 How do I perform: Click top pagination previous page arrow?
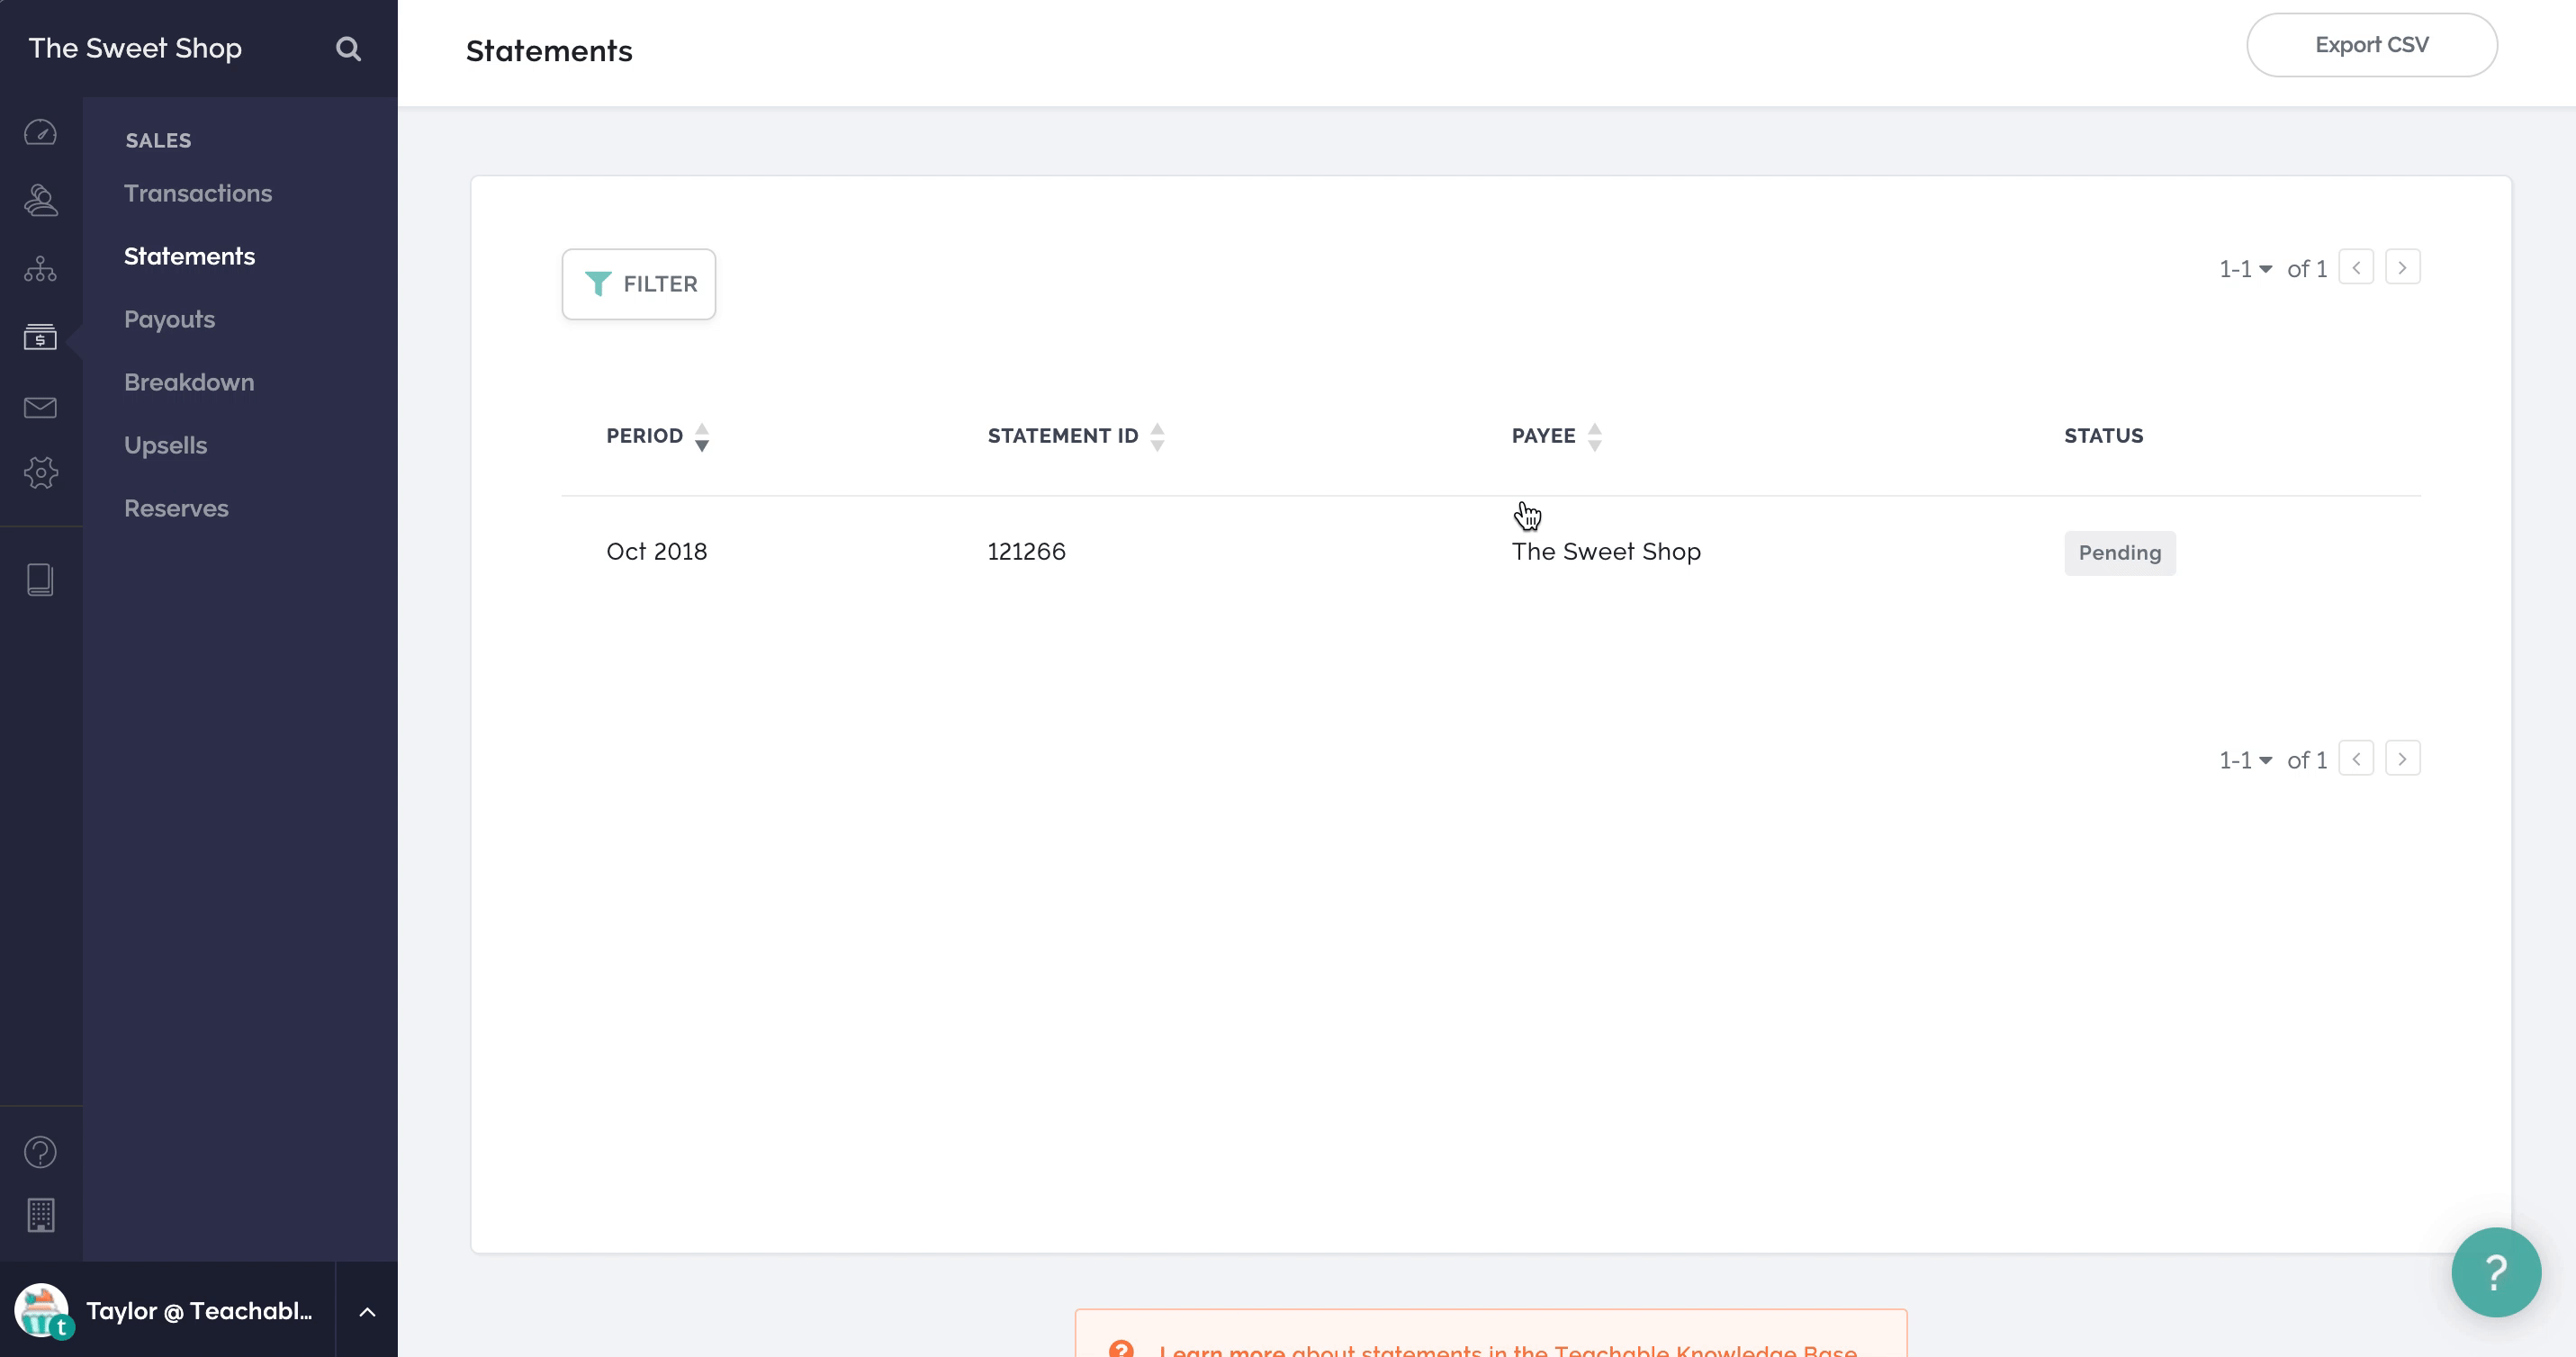click(2356, 268)
